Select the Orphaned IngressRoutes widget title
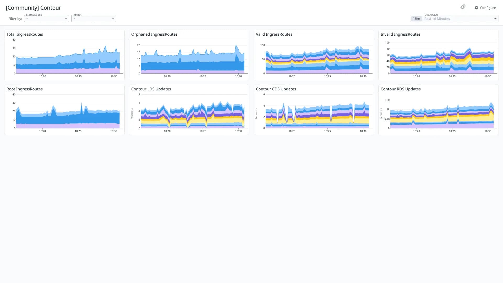Viewport: 503px width, 283px height. [x=154, y=34]
